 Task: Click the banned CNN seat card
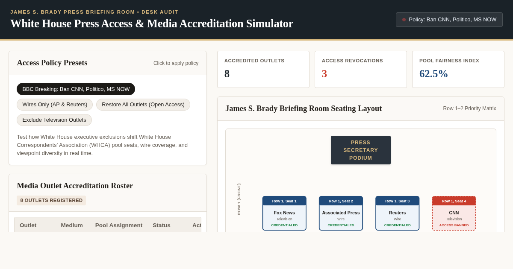pos(454,213)
